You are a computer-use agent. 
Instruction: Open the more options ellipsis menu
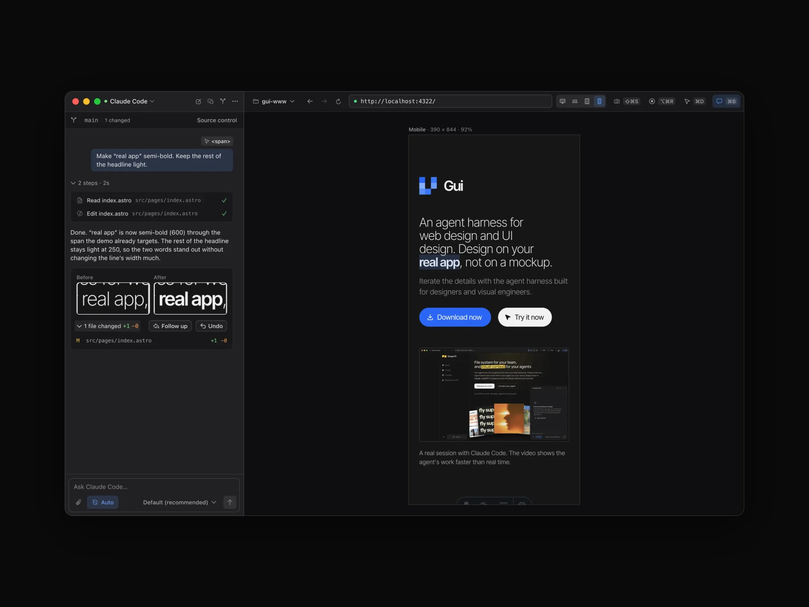pyautogui.click(x=235, y=102)
